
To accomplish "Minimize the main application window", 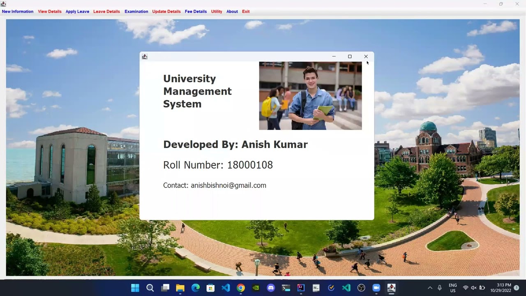I will pos(485,4).
